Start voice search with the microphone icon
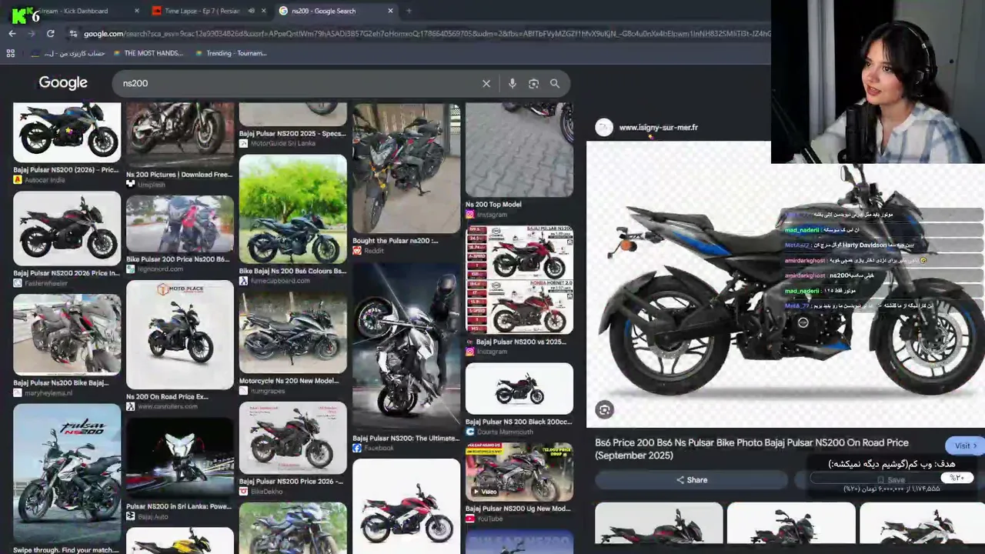 (x=513, y=83)
